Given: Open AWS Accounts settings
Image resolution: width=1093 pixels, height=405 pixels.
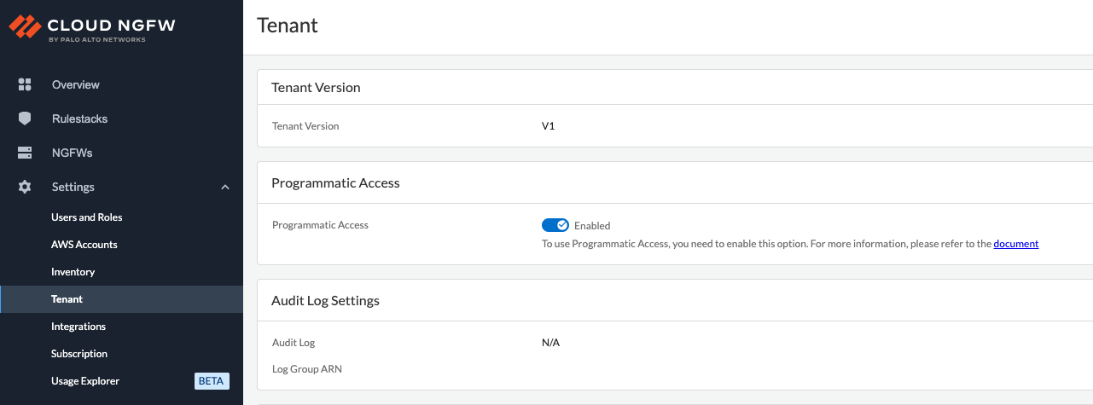Looking at the screenshot, I should [x=84, y=245].
